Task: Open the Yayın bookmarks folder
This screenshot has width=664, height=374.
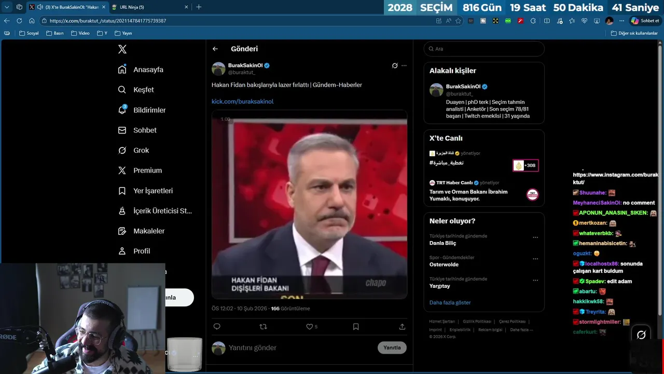Action: [123, 33]
